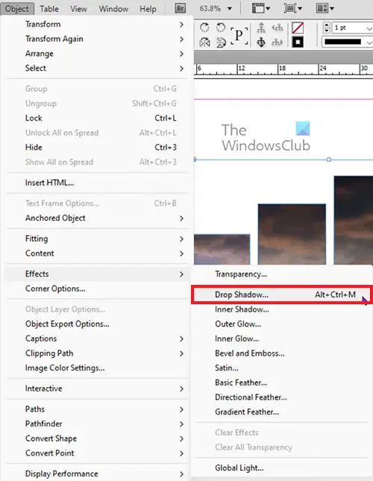Choose Basic Feather effect
The height and width of the screenshot is (481, 373).
pyautogui.click(x=281, y=383)
